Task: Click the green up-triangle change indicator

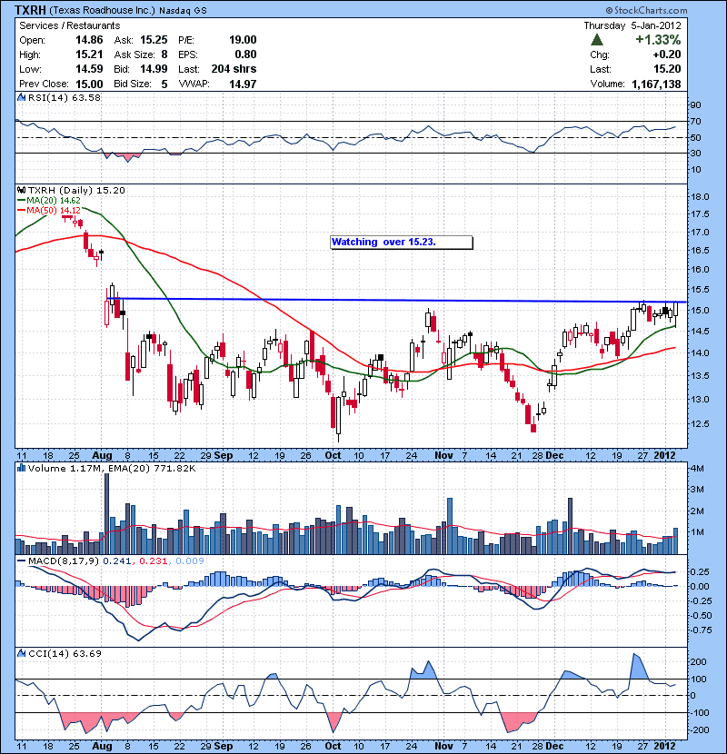Action: (597, 39)
